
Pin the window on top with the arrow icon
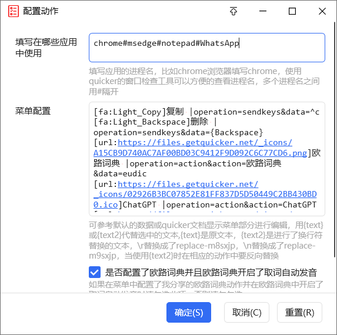(233, 11)
